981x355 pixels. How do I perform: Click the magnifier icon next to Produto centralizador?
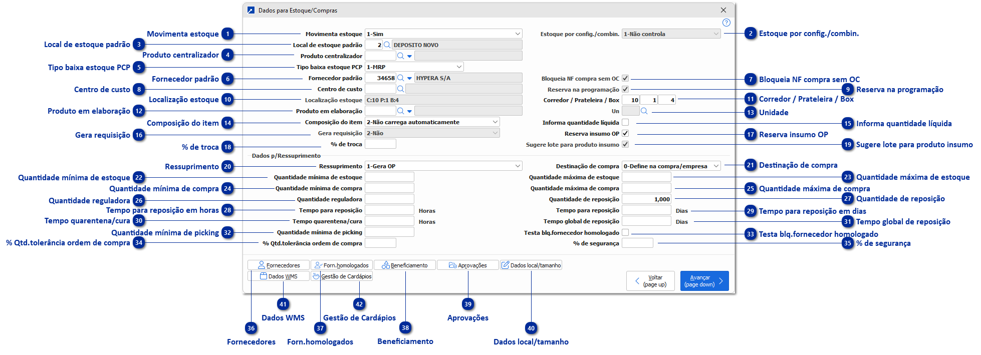point(400,56)
